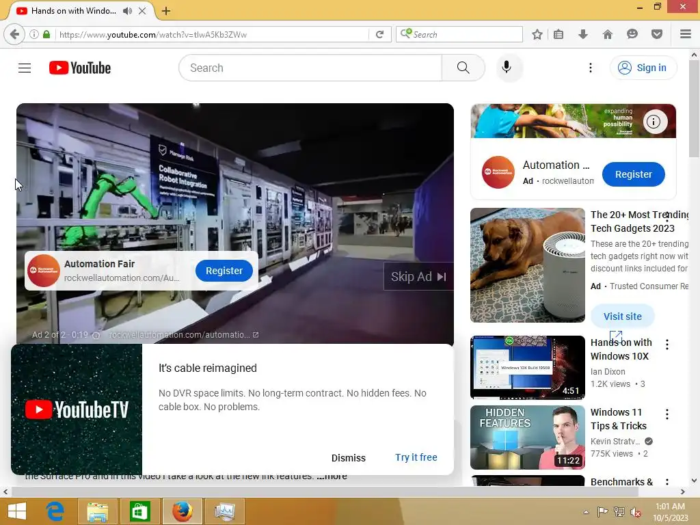
Task: Skip the video ad
Action: coord(418,277)
